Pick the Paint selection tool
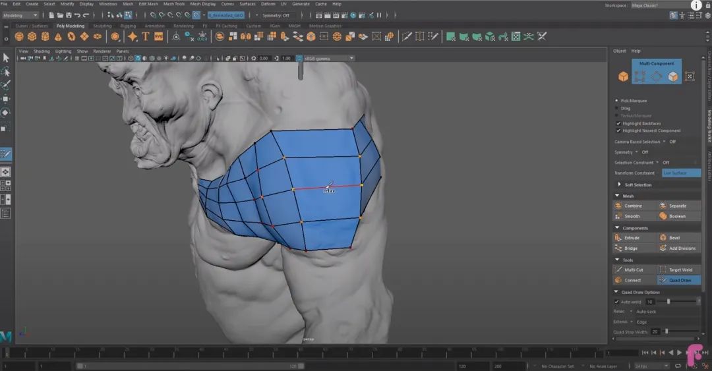The height and width of the screenshot is (371, 712). click(x=5, y=86)
